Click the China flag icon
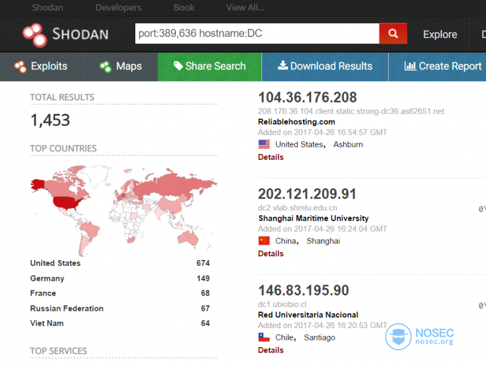Viewport: 486px width, 365px height. (x=264, y=241)
